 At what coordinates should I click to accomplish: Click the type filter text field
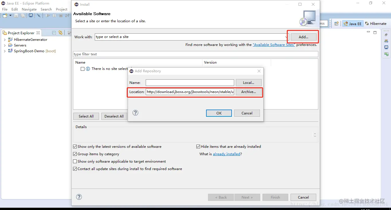pyautogui.click(x=195, y=54)
